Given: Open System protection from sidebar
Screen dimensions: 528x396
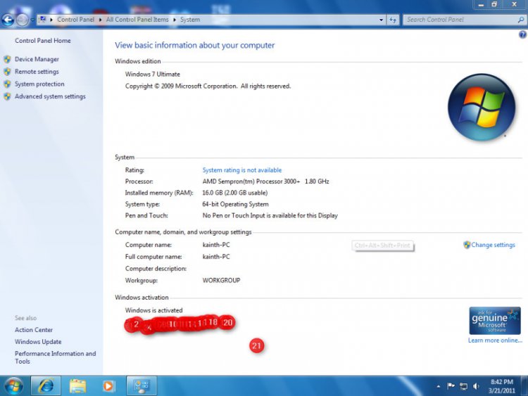Looking at the screenshot, I should point(39,84).
